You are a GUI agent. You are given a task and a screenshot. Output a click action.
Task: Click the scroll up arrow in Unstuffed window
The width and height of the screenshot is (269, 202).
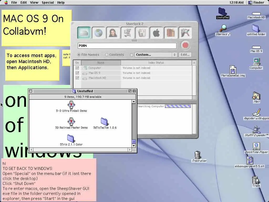tap(134, 102)
